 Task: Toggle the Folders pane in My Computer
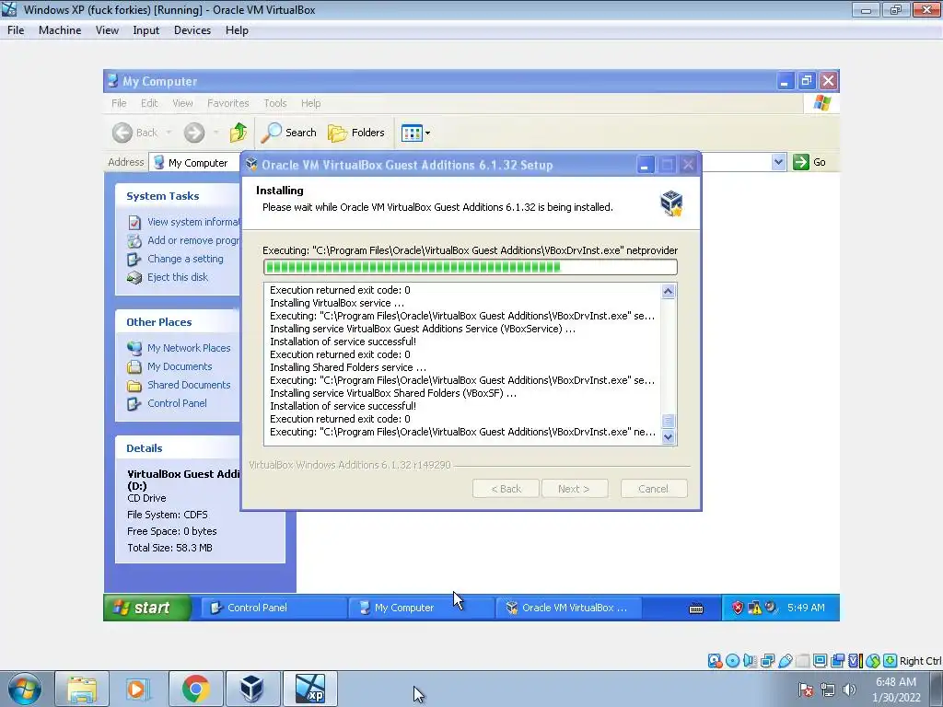tap(356, 133)
